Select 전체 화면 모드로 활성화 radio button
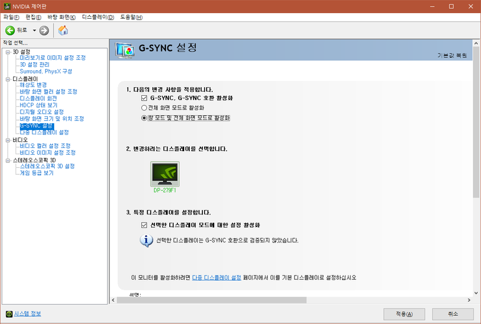Screen dimensions: 481x324 (x=144, y=108)
